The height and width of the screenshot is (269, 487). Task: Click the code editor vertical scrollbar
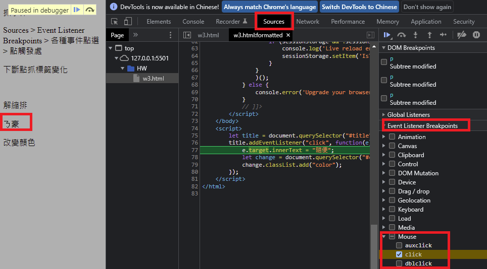[374, 246]
